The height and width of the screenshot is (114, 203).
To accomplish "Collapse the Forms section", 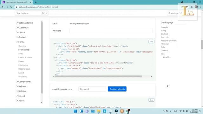I will click(20, 42).
